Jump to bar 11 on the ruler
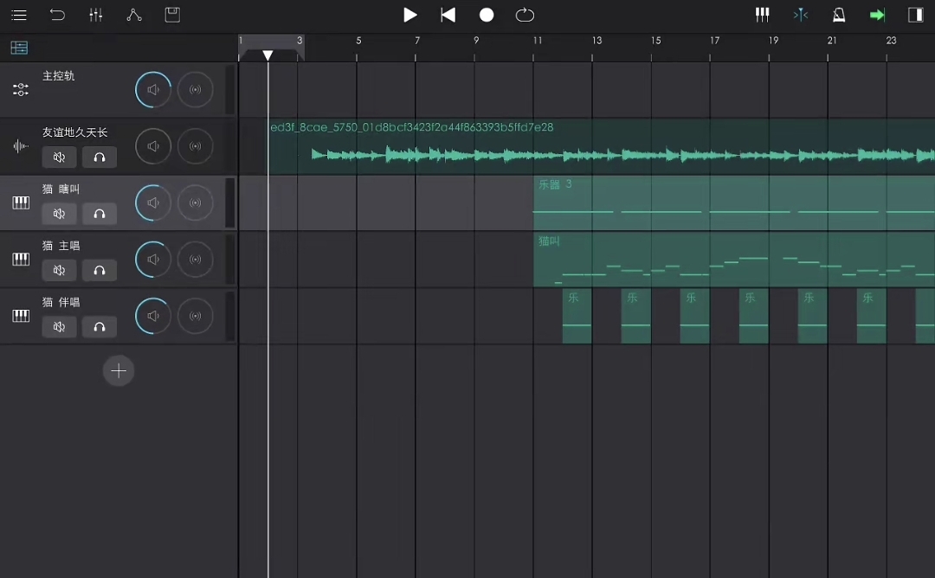Viewport: 935px width, 578px height. point(538,41)
